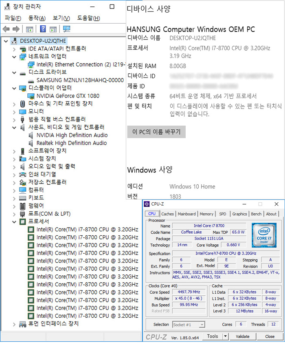Click the Close button in CPU-Z
Viewport: 285px width, 343px height.
[270, 336]
